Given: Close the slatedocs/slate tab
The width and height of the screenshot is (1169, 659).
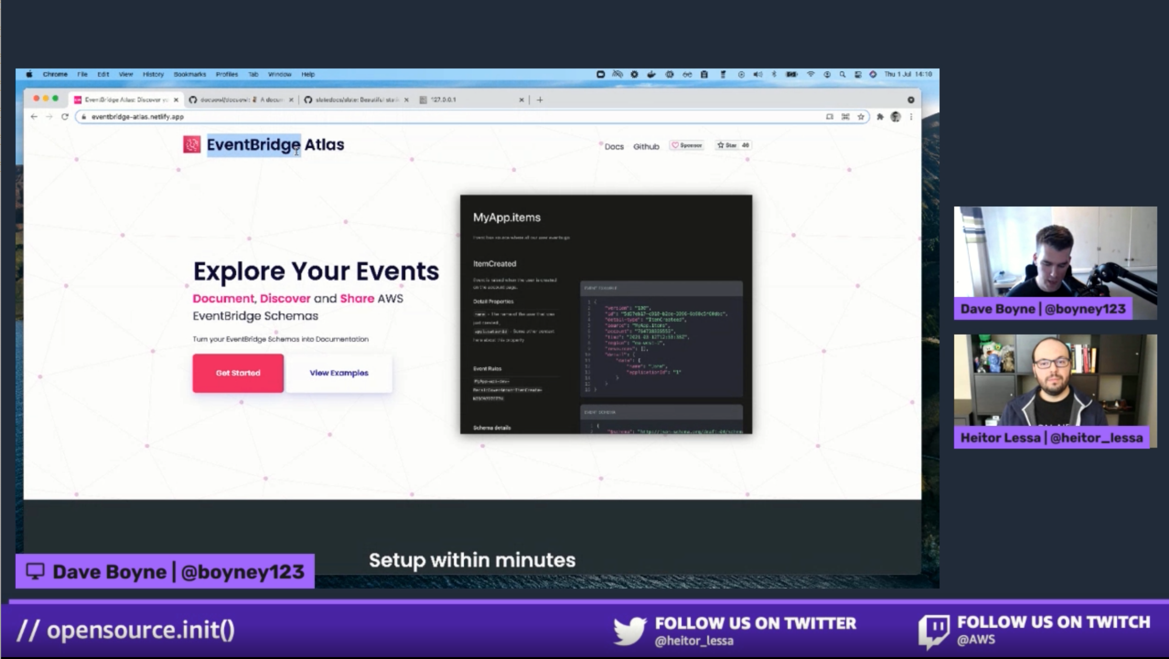Looking at the screenshot, I should coord(406,100).
